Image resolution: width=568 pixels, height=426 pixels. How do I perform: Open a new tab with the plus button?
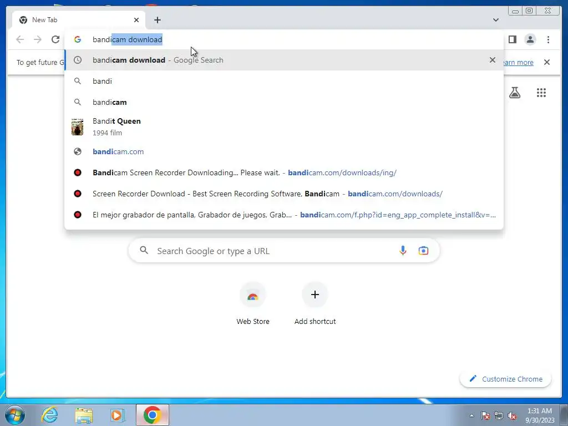pyautogui.click(x=157, y=20)
